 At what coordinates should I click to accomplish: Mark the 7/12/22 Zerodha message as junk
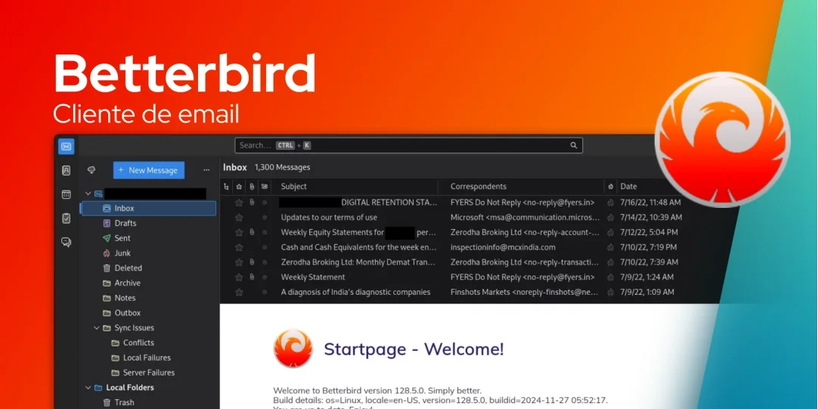click(610, 232)
